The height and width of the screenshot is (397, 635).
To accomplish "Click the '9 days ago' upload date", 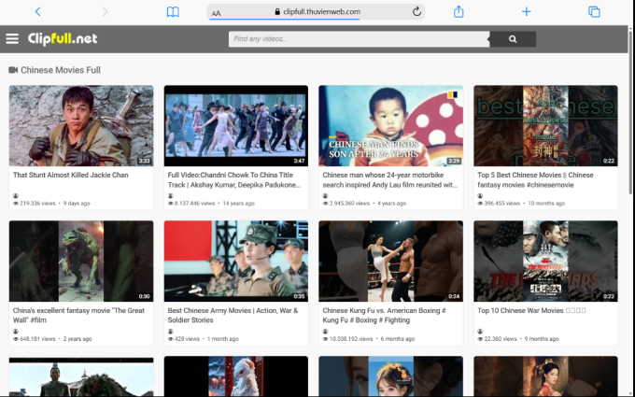I will point(77,204).
